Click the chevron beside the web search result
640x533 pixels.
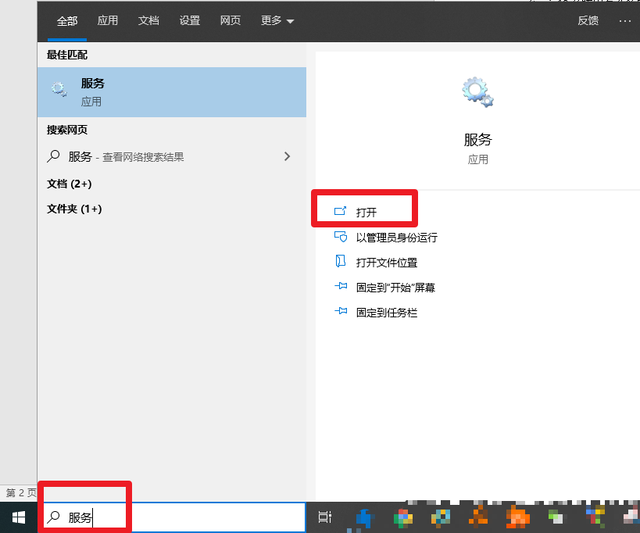[287, 156]
